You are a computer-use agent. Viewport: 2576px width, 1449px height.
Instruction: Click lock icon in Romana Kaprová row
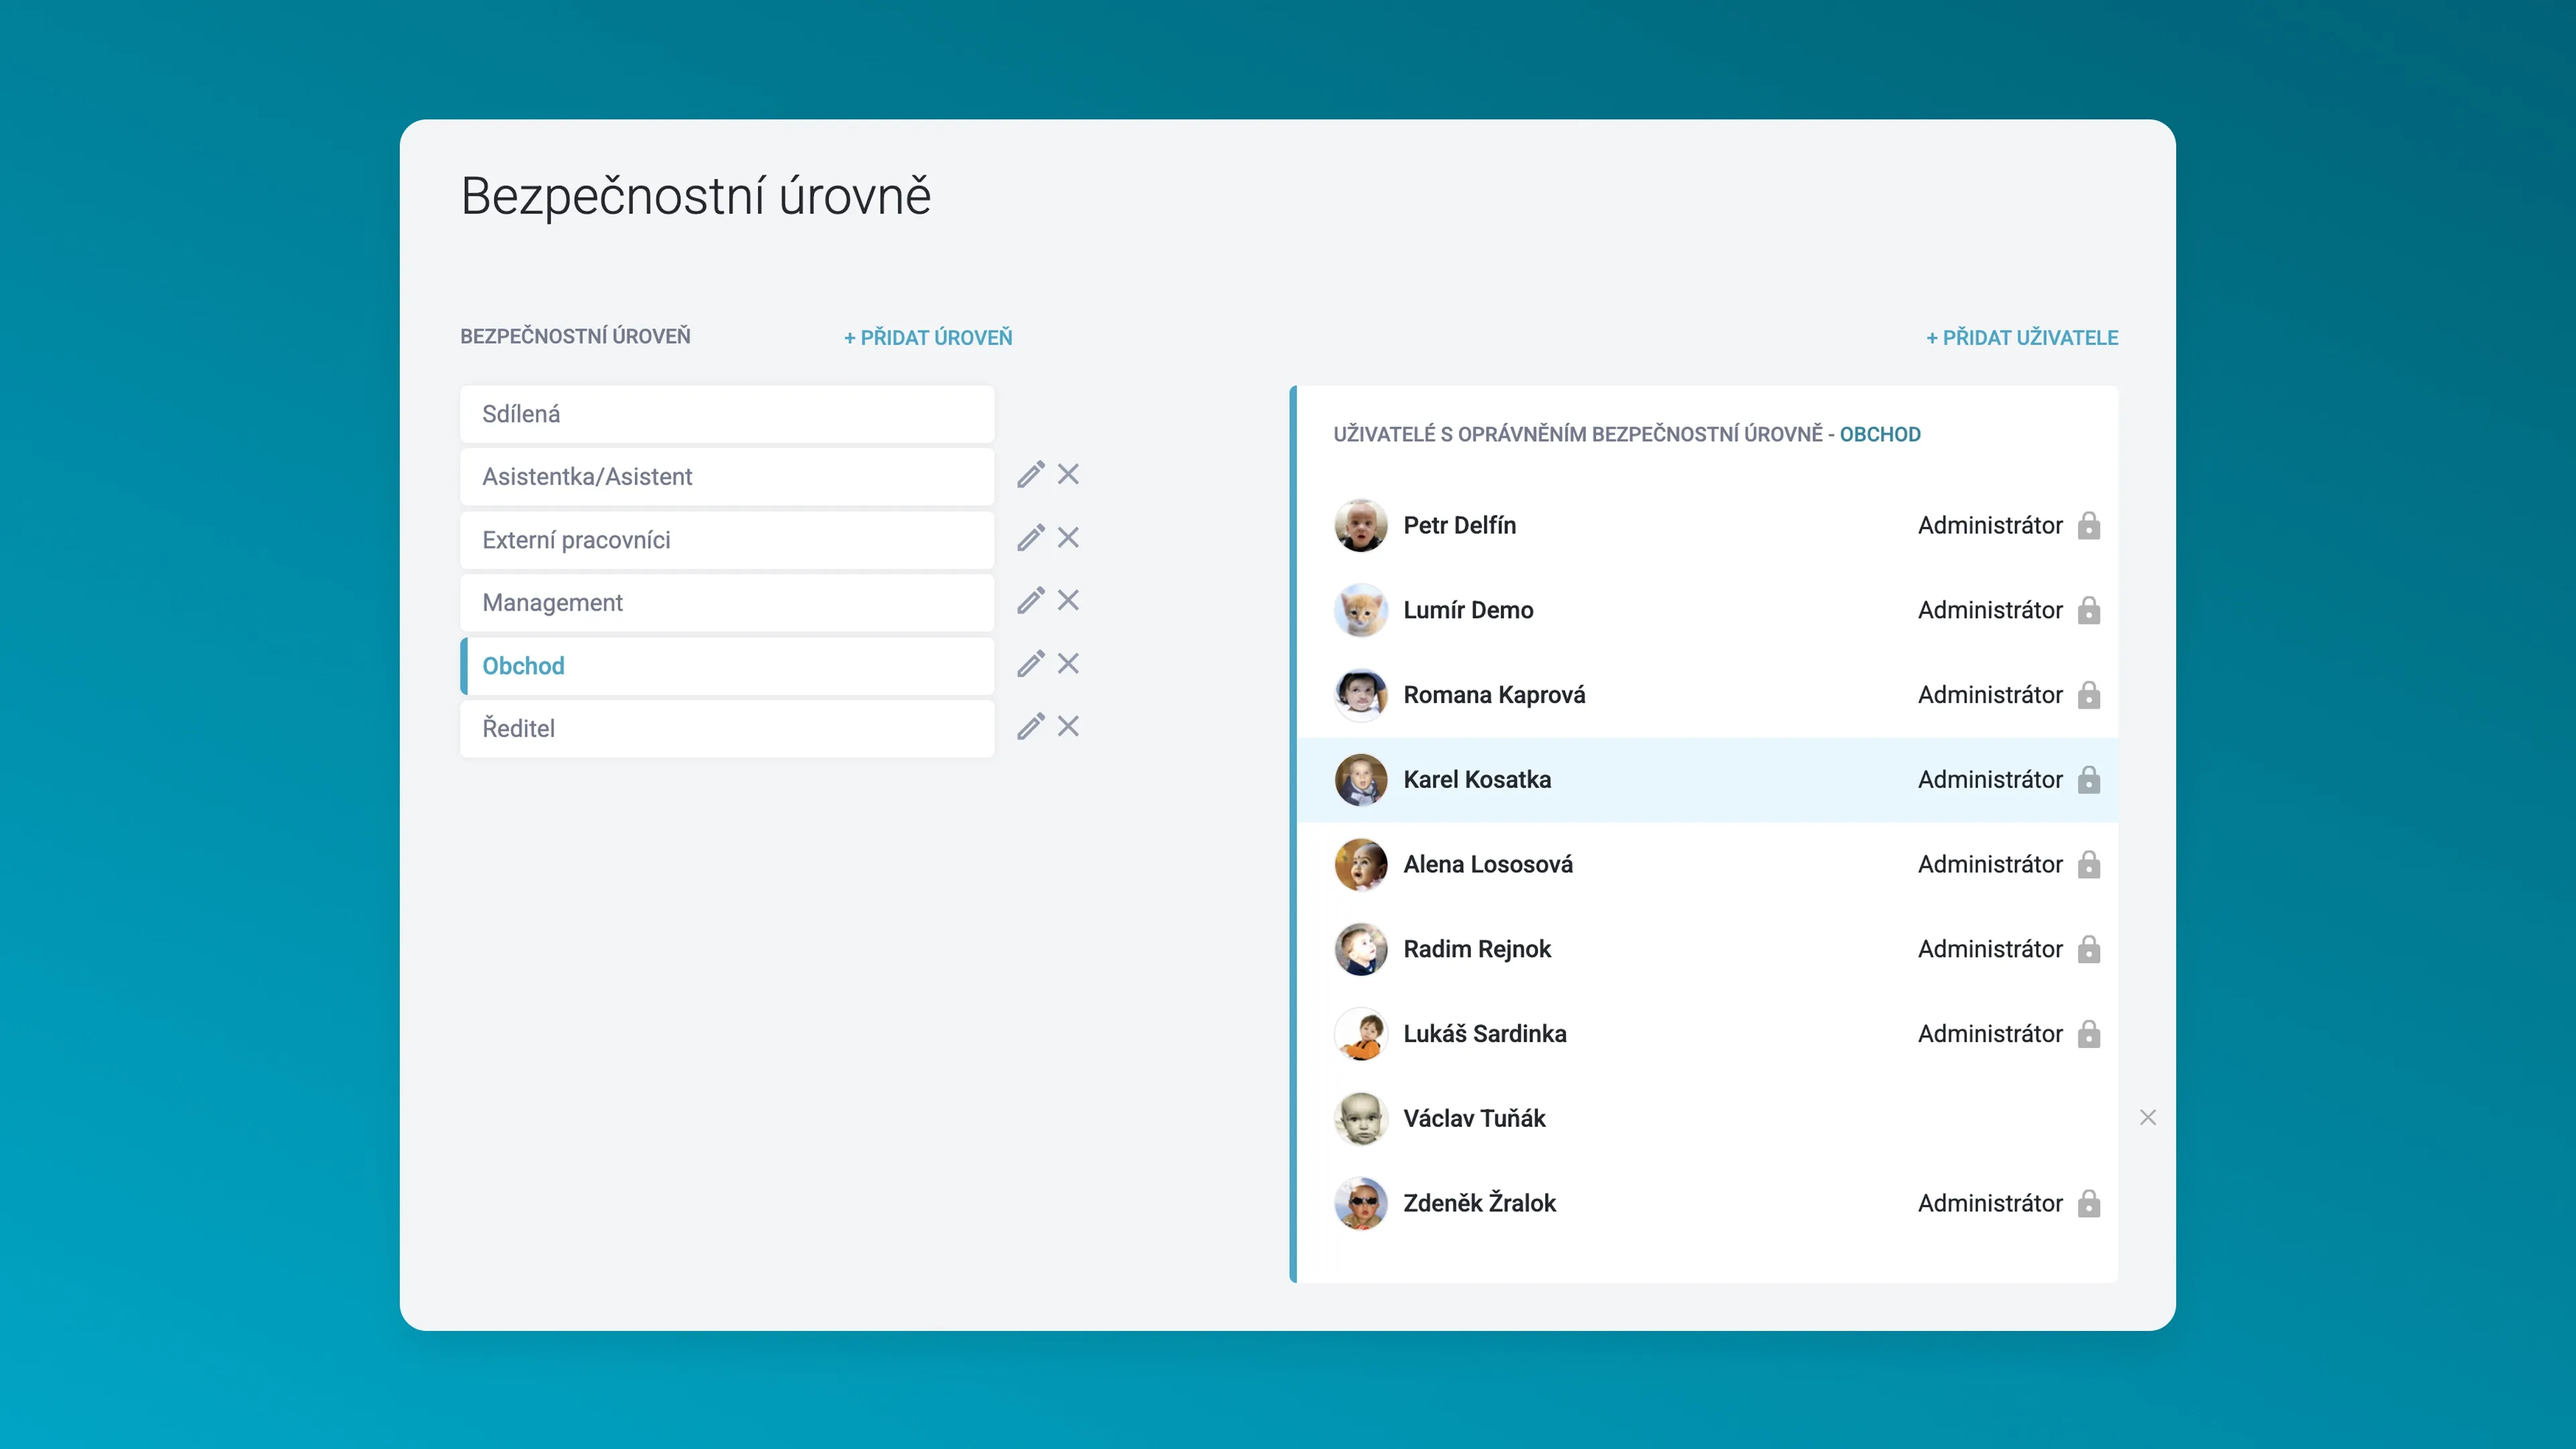pyautogui.click(x=2089, y=695)
